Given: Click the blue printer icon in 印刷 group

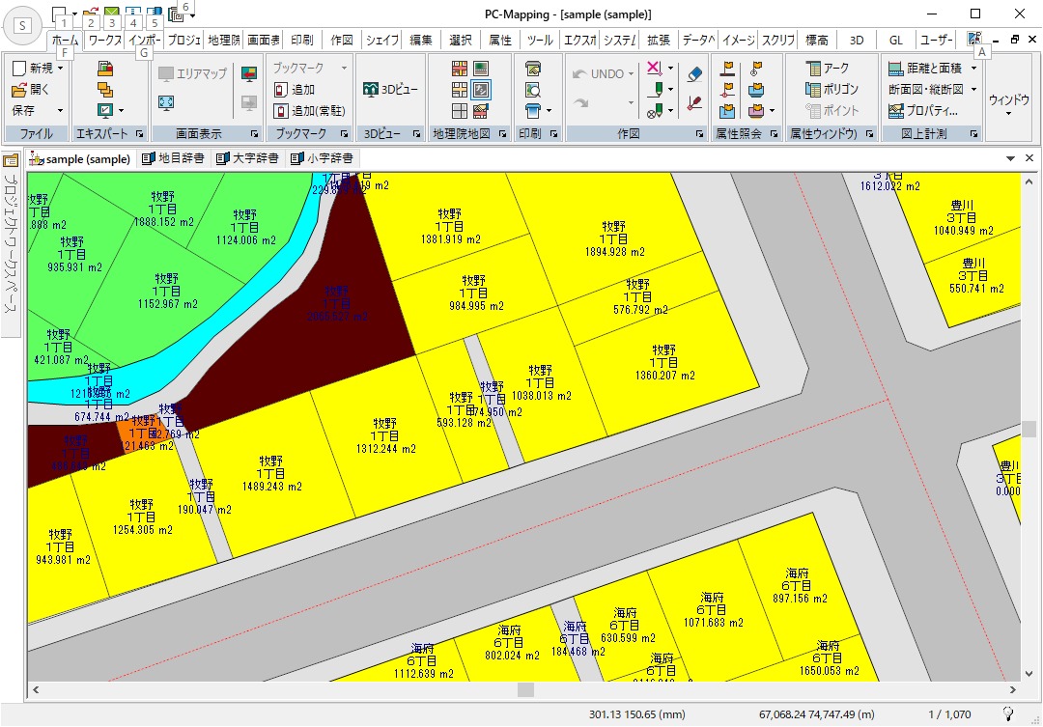Looking at the screenshot, I should 533,110.
